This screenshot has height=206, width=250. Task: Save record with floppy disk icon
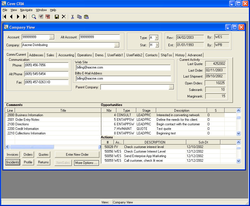point(57,17)
